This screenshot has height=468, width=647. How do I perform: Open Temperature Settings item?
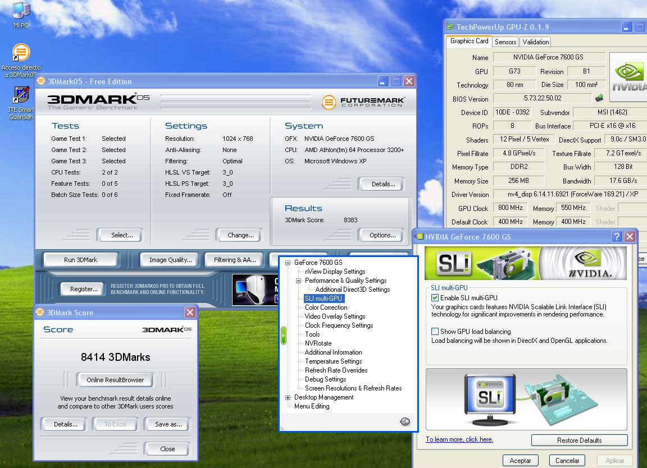tap(334, 361)
